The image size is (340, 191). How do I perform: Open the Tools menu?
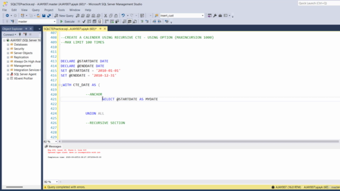pos(61,10)
